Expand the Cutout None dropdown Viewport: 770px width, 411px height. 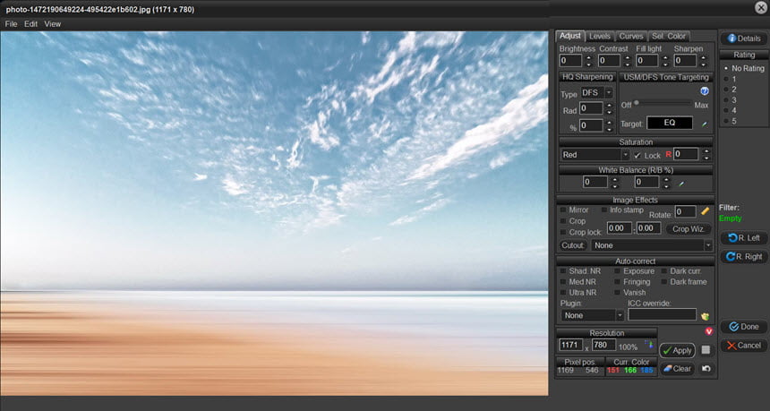[x=652, y=245]
